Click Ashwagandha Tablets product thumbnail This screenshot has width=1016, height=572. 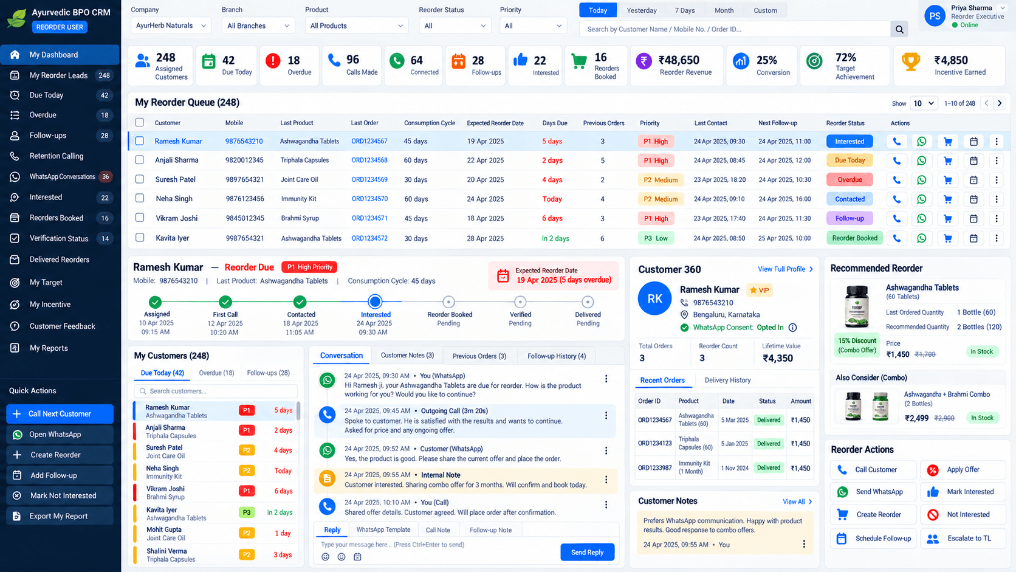click(x=857, y=307)
